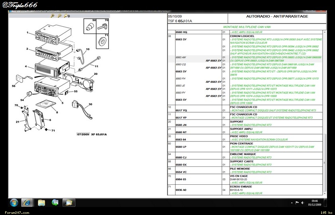335x215 pixels.
Task: Click callout number 5 on diagram
Action: (62, 103)
